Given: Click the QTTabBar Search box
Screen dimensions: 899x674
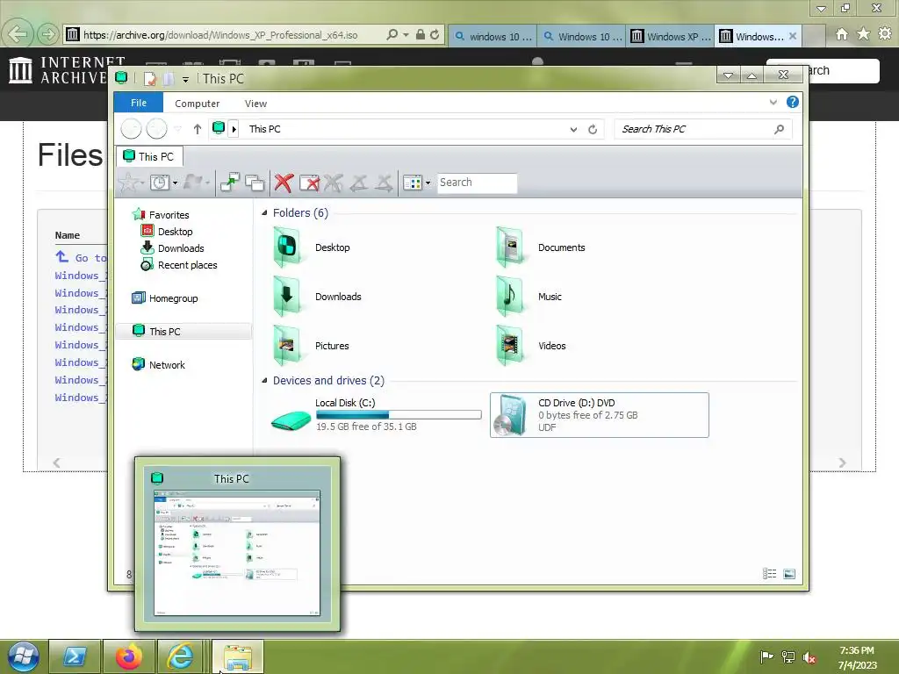Looking at the screenshot, I should 477,183.
